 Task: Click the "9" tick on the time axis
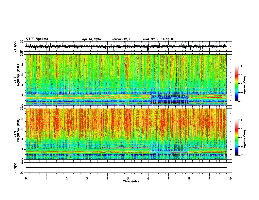tap(209, 178)
